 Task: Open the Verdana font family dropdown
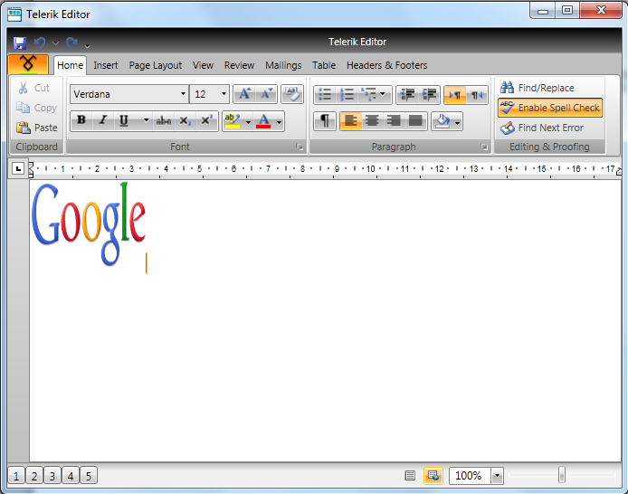tap(183, 94)
